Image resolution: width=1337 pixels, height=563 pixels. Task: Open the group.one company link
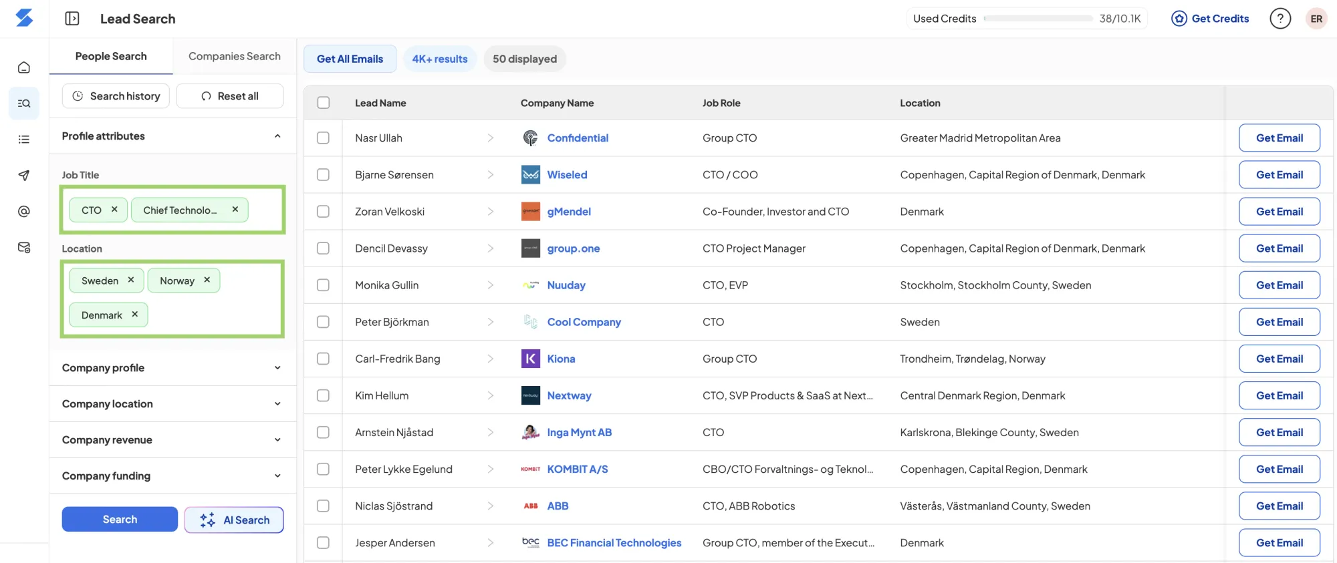pos(574,248)
